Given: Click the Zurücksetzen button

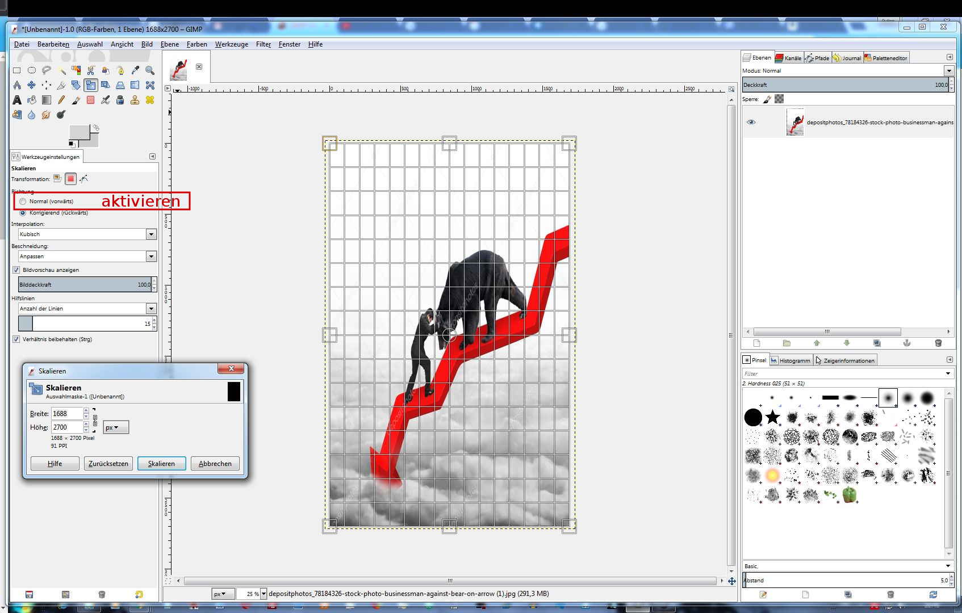Looking at the screenshot, I should coord(108,464).
